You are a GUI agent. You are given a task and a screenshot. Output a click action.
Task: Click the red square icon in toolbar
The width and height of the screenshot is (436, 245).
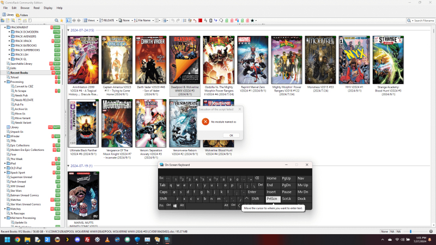(x=200, y=20)
